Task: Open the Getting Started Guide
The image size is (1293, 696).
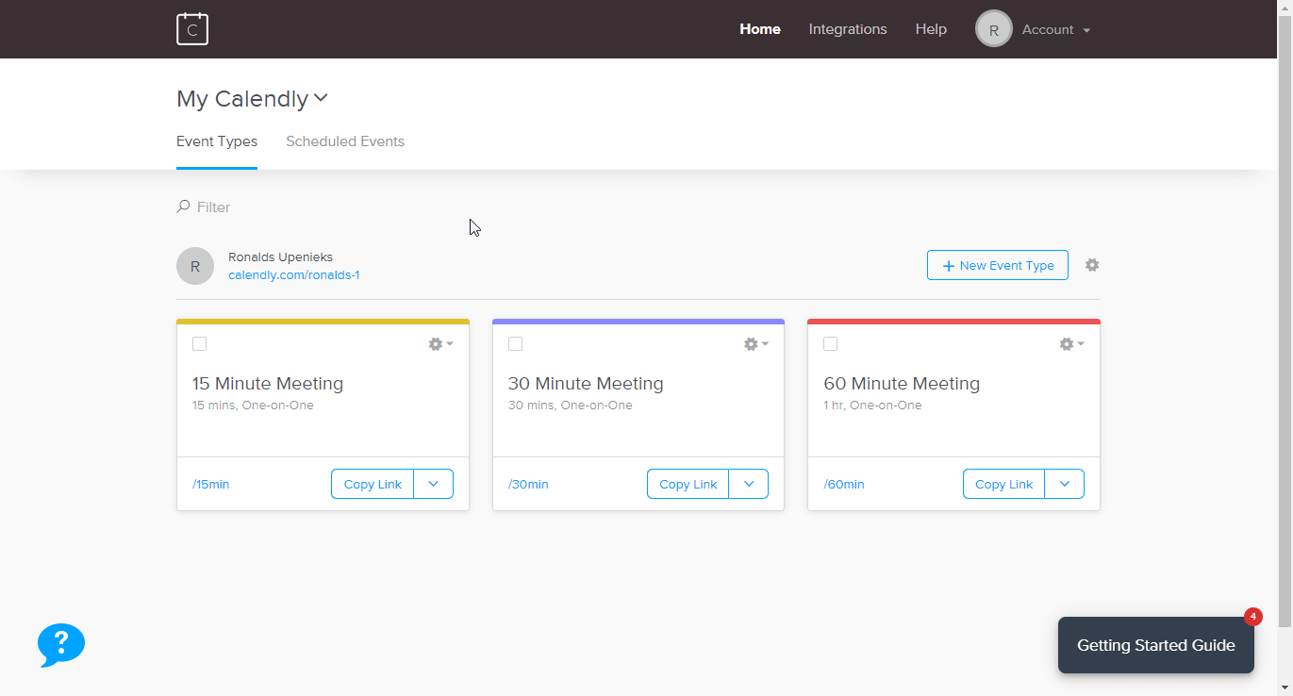Action: (x=1155, y=645)
